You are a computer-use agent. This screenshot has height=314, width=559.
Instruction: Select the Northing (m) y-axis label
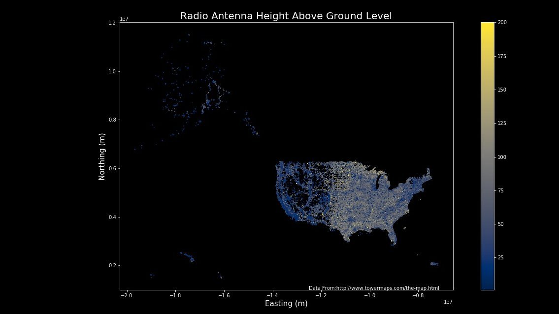(x=102, y=157)
